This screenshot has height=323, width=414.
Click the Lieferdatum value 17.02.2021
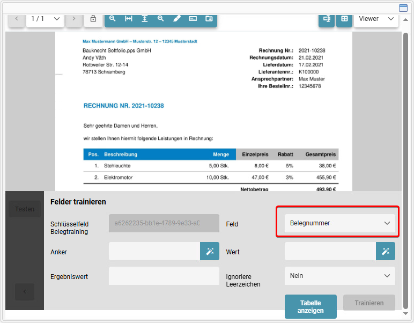(310, 65)
